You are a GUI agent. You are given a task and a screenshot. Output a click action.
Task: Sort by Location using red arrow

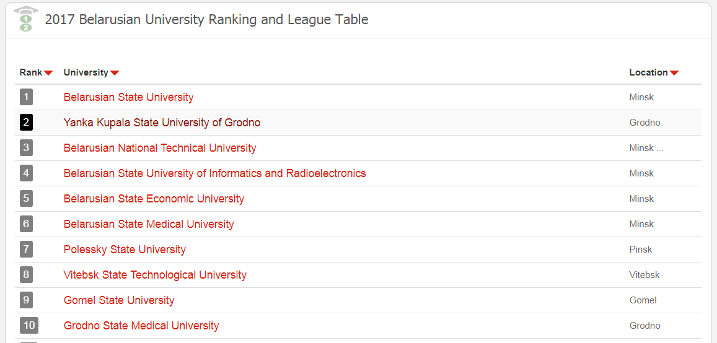coord(674,73)
